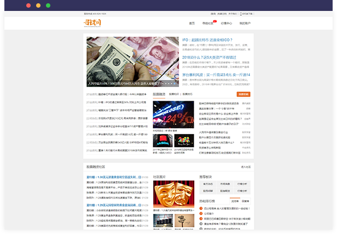This screenshot has height=234, width=337.
Task: Switch to the first tab beside 热帖排行榜
Action: tap(235, 201)
